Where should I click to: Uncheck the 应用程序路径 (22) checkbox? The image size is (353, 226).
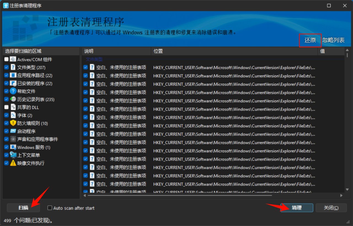6,75
